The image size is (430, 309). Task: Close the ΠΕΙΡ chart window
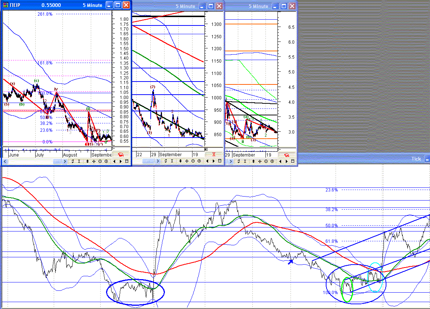(x=126, y=5)
